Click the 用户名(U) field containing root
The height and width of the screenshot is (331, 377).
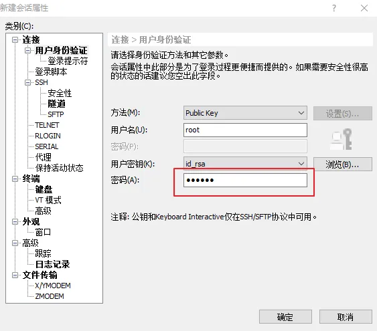tap(245, 130)
